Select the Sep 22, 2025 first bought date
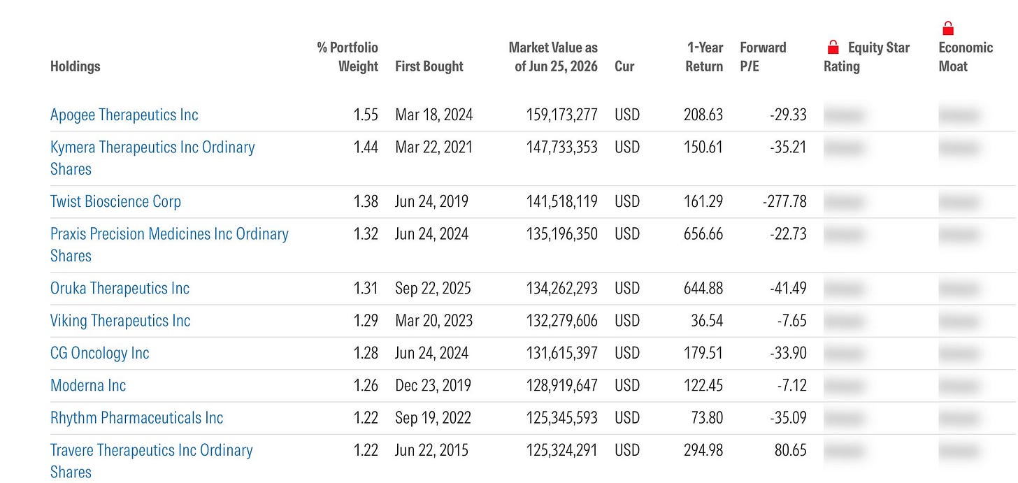Screen dimensions: 1018x483 click(433, 288)
